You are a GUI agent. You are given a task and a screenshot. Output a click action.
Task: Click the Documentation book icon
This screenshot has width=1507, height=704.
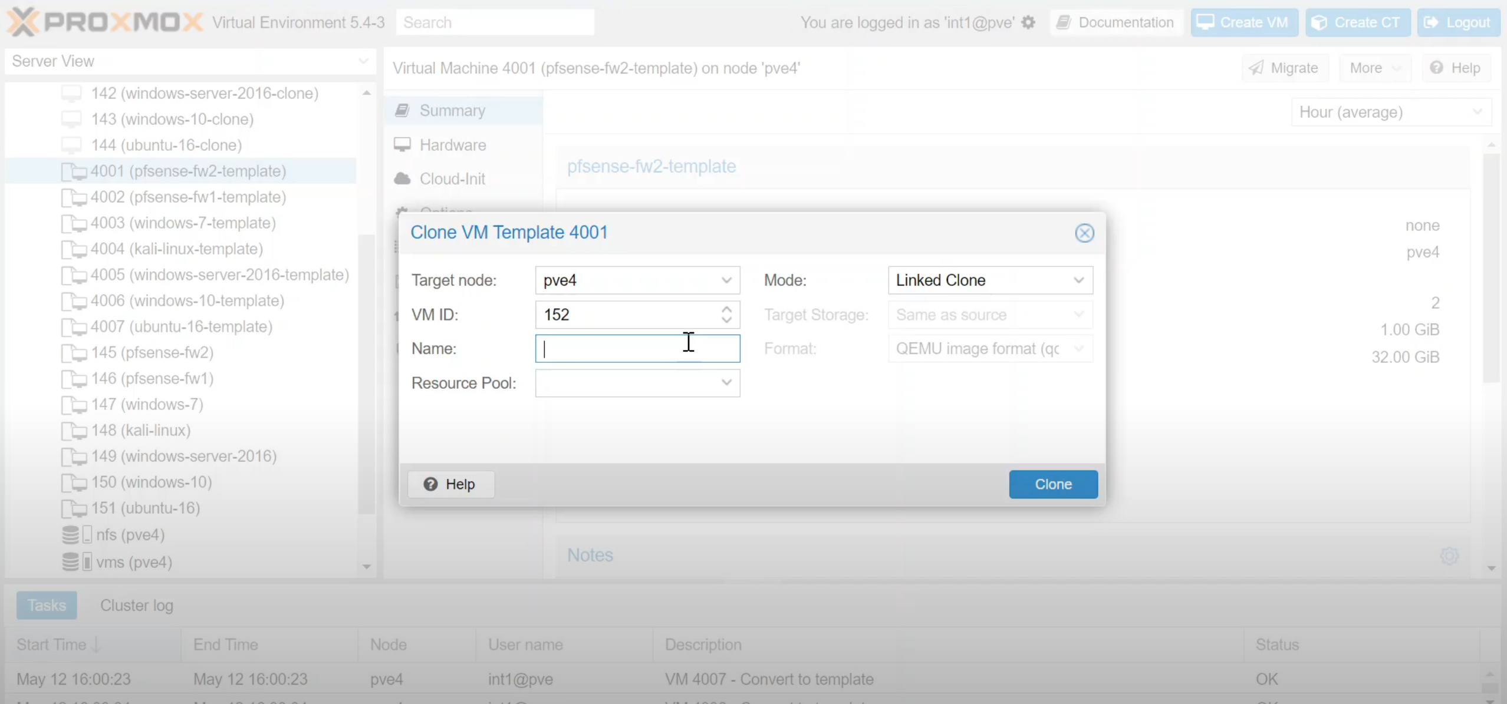click(1063, 22)
